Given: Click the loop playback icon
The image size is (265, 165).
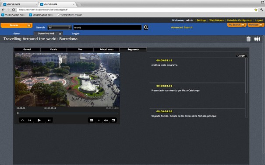Looking at the screenshot, I should [22, 120].
